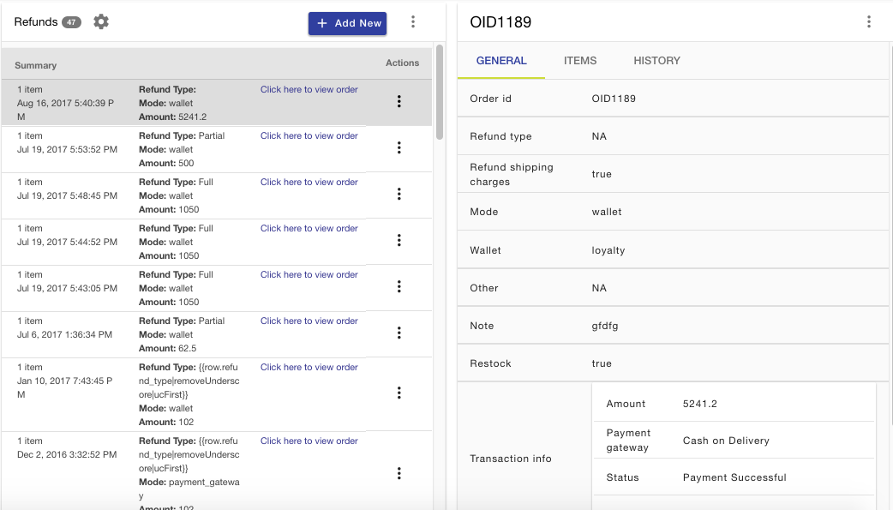Click the Note value gfdfg
The height and width of the screenshot is (510, 893).
tap(605, 326)
